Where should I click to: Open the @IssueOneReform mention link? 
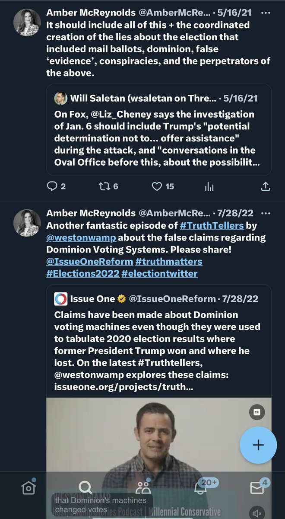87,262
